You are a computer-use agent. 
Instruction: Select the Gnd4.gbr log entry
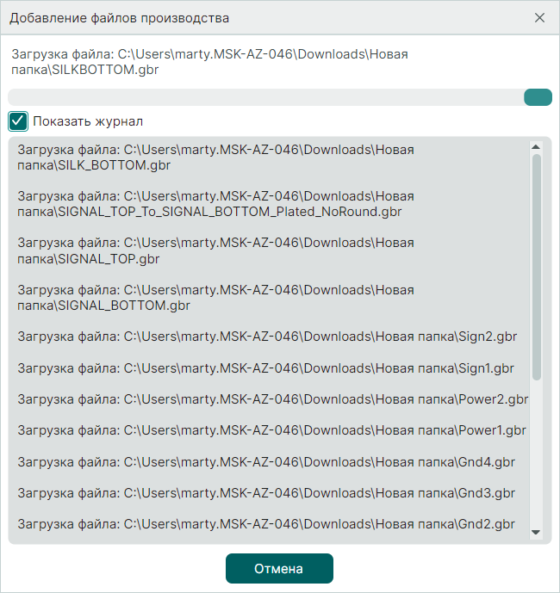click(266, 462)
